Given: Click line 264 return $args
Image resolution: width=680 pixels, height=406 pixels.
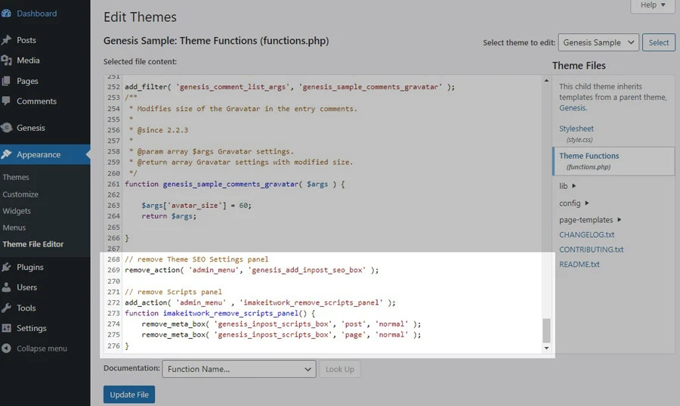Looking at the screenshot, I should [168, 216].
